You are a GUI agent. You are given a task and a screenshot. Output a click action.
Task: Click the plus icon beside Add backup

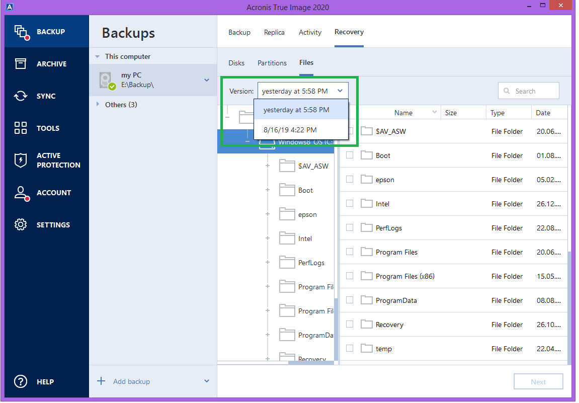pos(101,381)
